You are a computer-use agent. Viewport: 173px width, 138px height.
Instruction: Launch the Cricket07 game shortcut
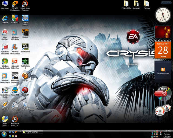click(25, 91)
